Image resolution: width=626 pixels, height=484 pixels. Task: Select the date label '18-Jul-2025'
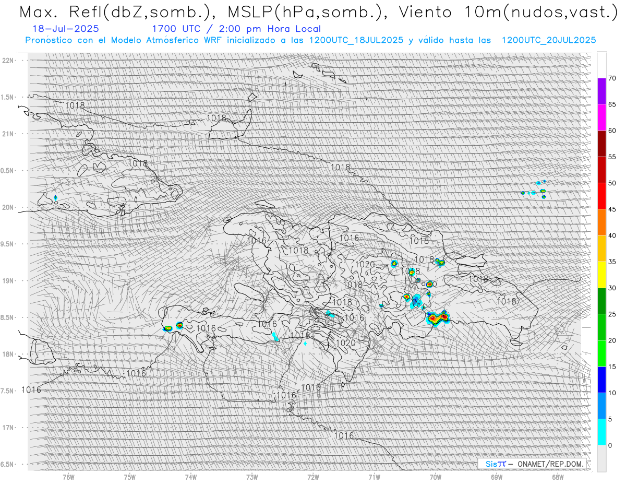click(x=65, y=29)
